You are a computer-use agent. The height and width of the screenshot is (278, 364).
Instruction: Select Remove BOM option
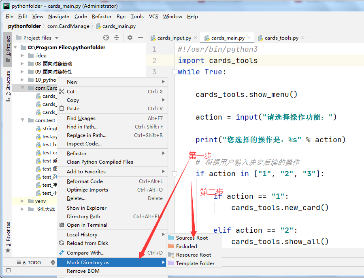pyautogui.click(x=112, y=271)
